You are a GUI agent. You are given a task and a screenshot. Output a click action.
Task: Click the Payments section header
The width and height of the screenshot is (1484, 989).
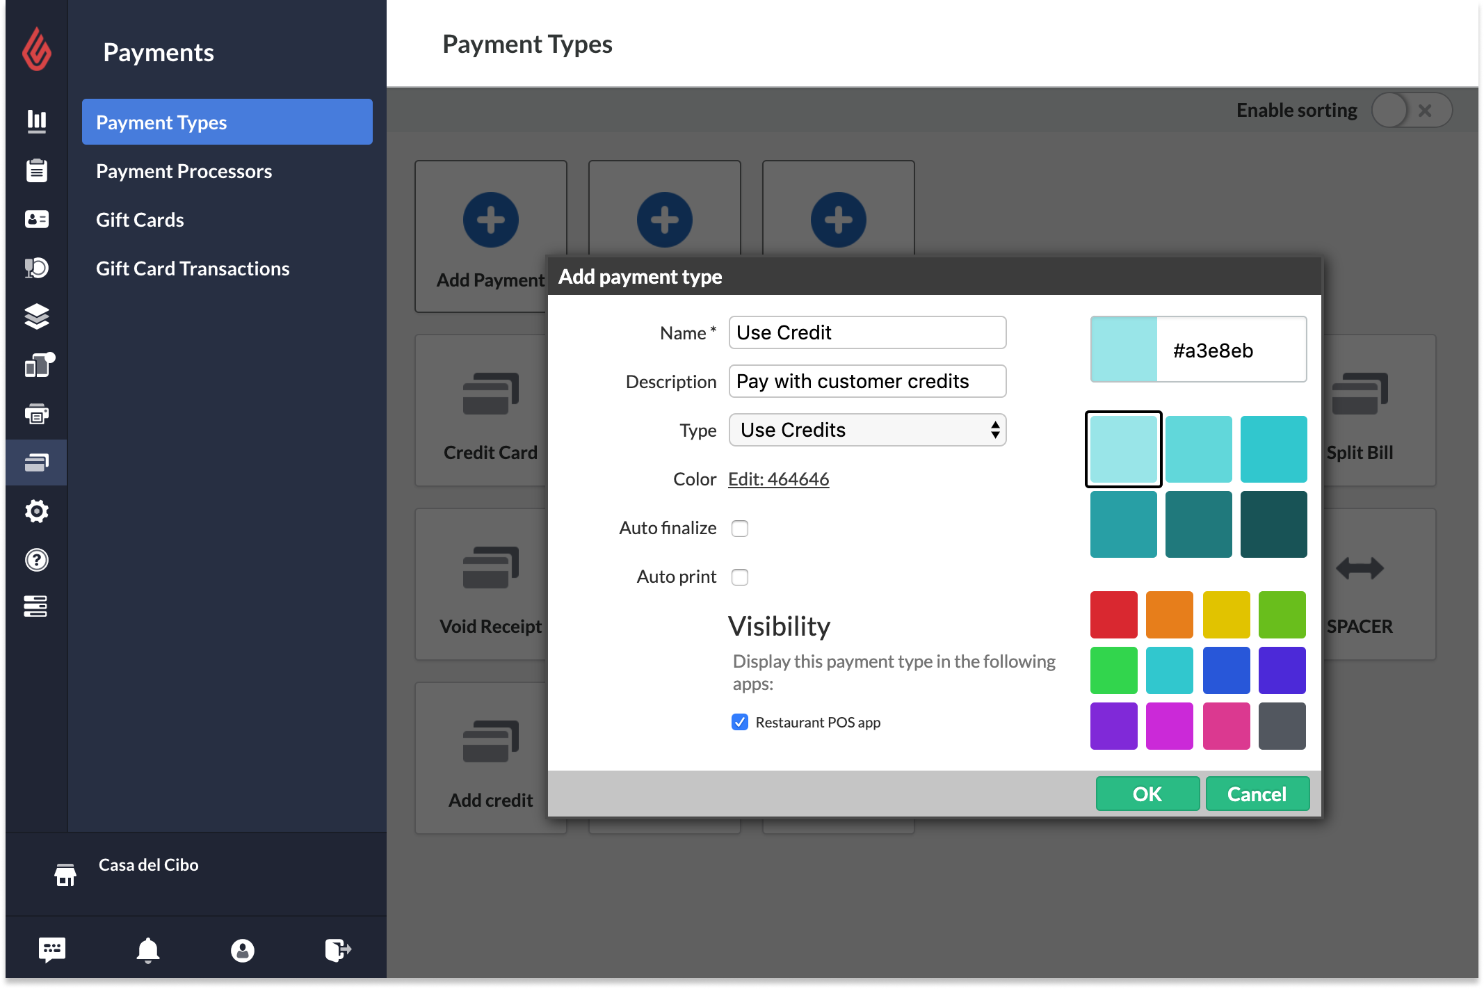(x=159, y=52)
